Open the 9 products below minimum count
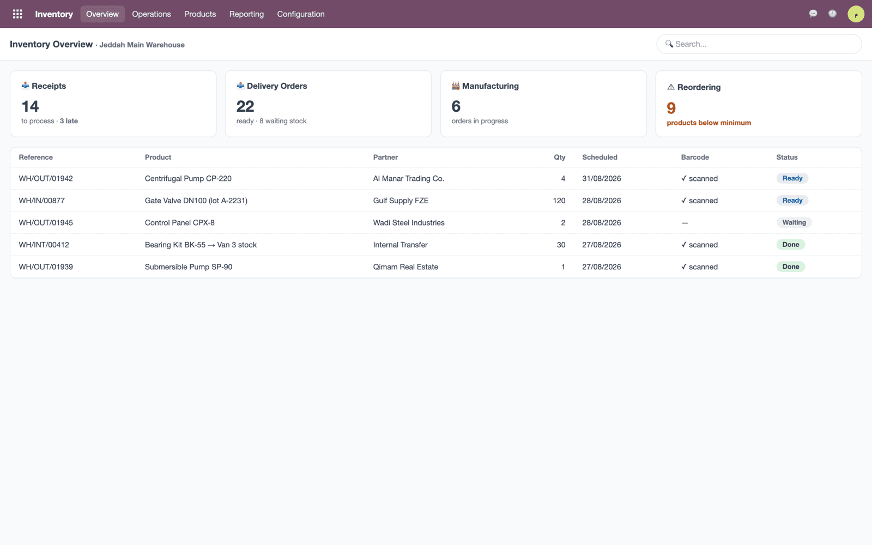This screenshot has width=872, height=545. point(671,108)
